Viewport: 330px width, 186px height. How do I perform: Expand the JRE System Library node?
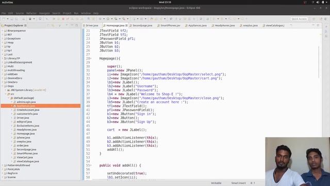(x=6, y=90)
